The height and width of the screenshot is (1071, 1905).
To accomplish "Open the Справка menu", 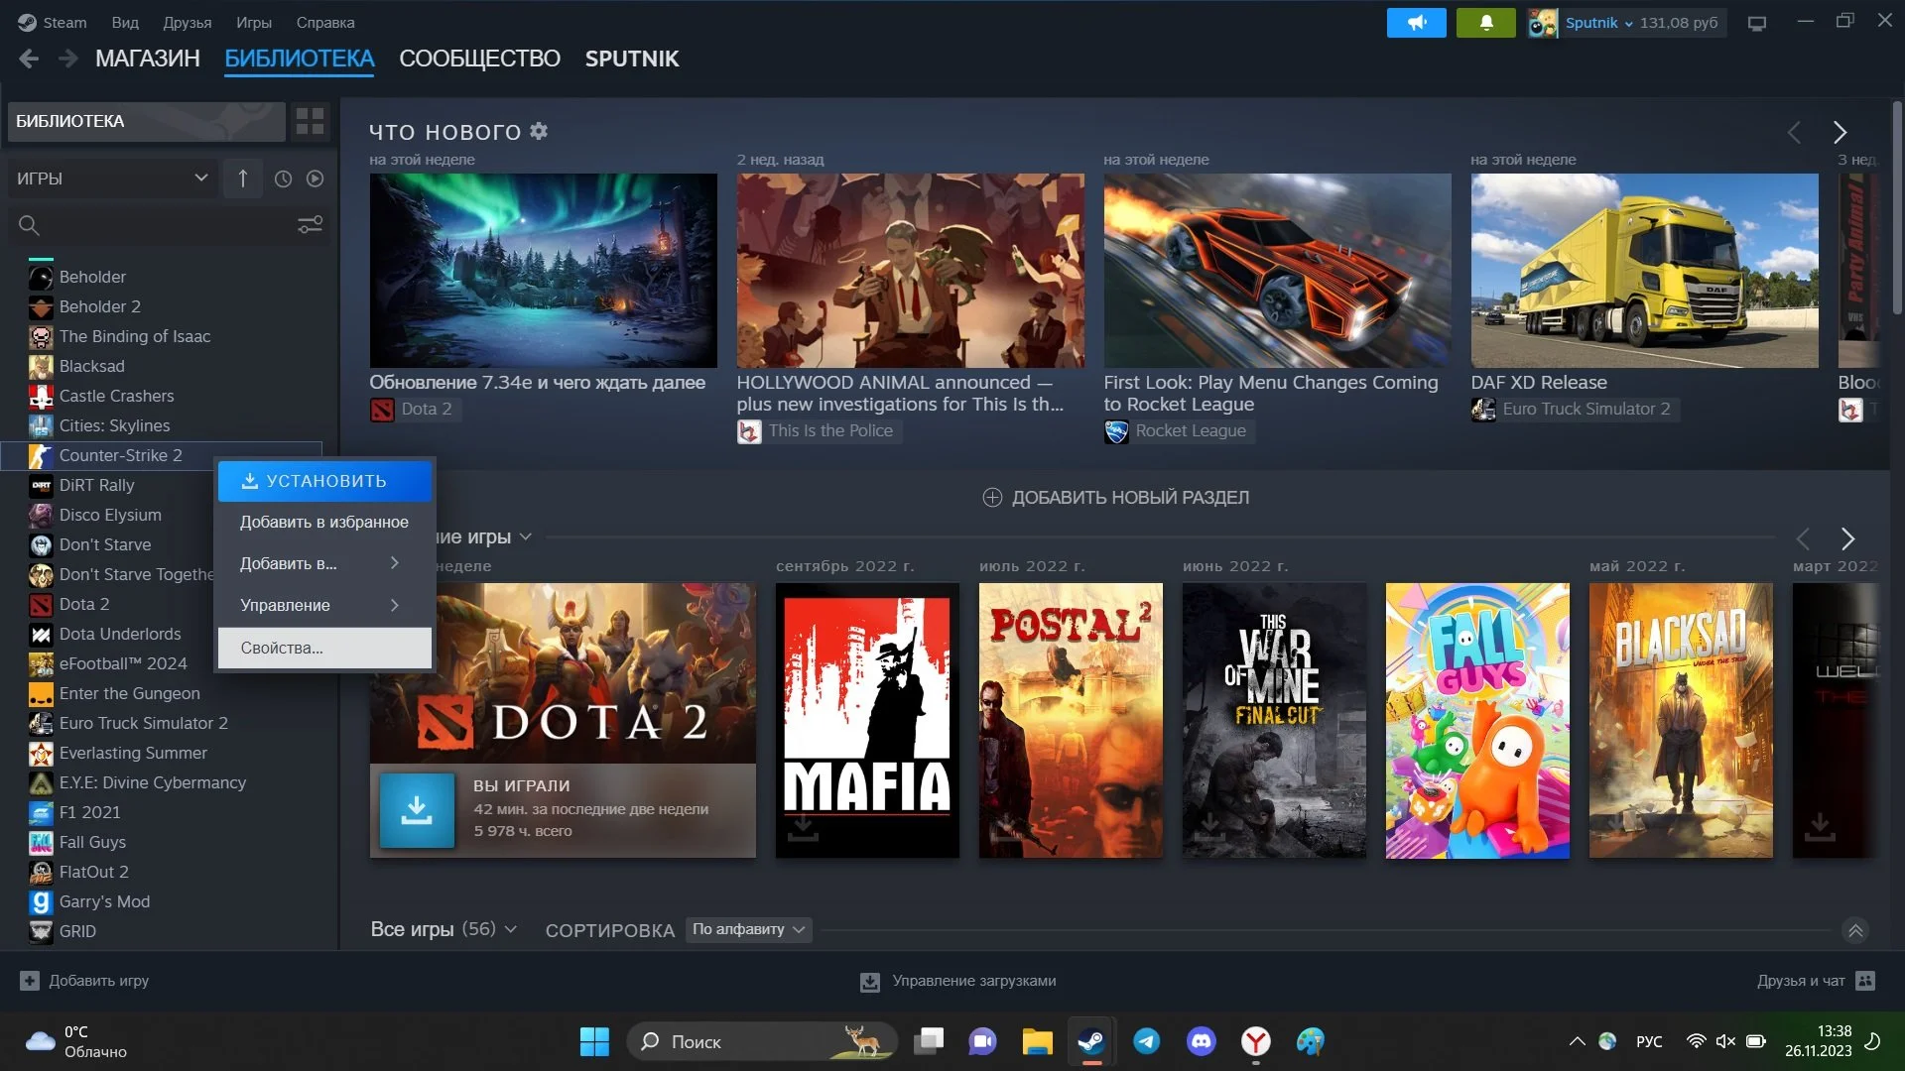I will click(325, 22).
